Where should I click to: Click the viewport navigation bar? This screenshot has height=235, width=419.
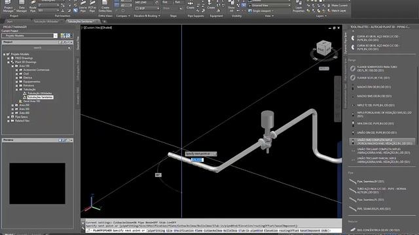338,99
